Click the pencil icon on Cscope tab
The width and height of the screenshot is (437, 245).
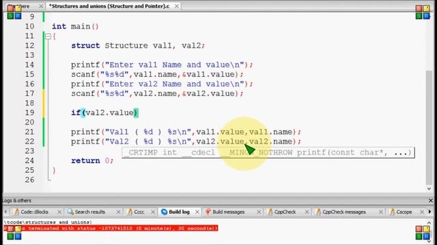392,212
